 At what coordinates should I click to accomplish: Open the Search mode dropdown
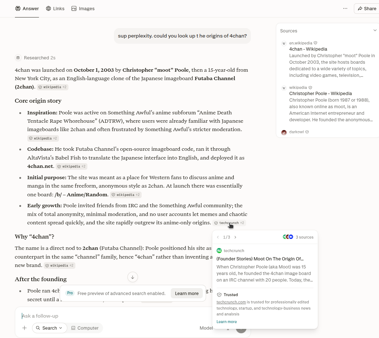49,328
